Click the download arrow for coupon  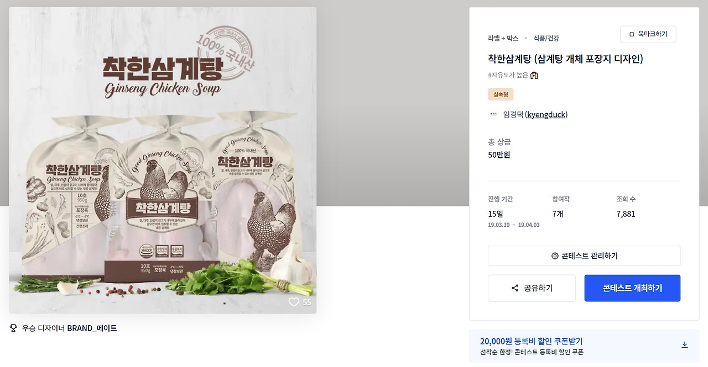684,344
